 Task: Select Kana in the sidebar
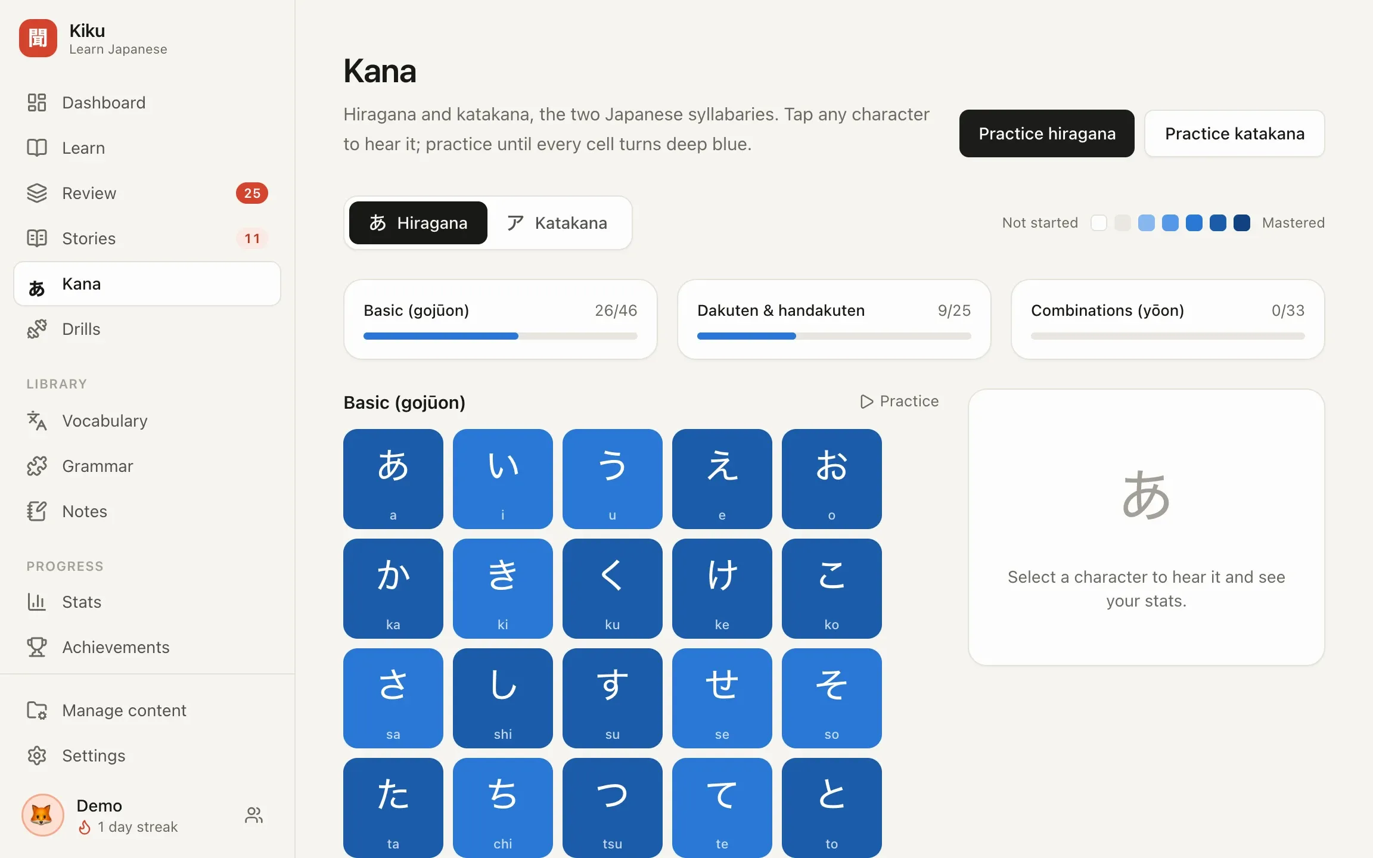(x=147, y=284)
